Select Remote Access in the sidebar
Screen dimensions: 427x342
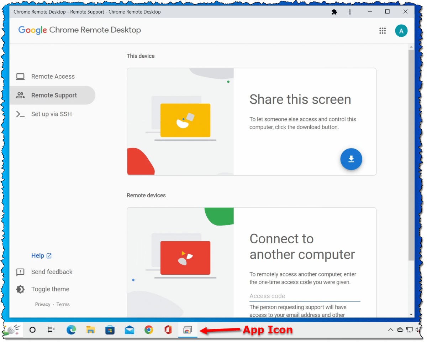click(53, 76)
